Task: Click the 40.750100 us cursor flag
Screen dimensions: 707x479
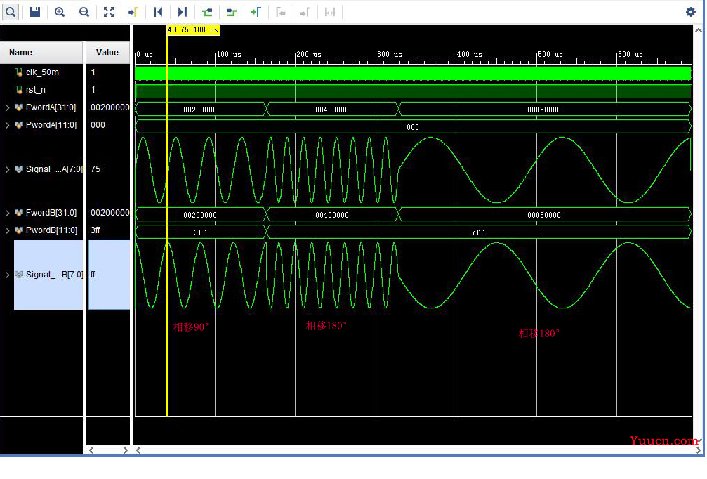Action: [x=193, y=29]
